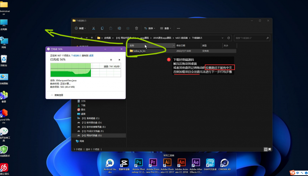Open Adobe Photoshop CC shortcut icon

click(x=138, y=163)
